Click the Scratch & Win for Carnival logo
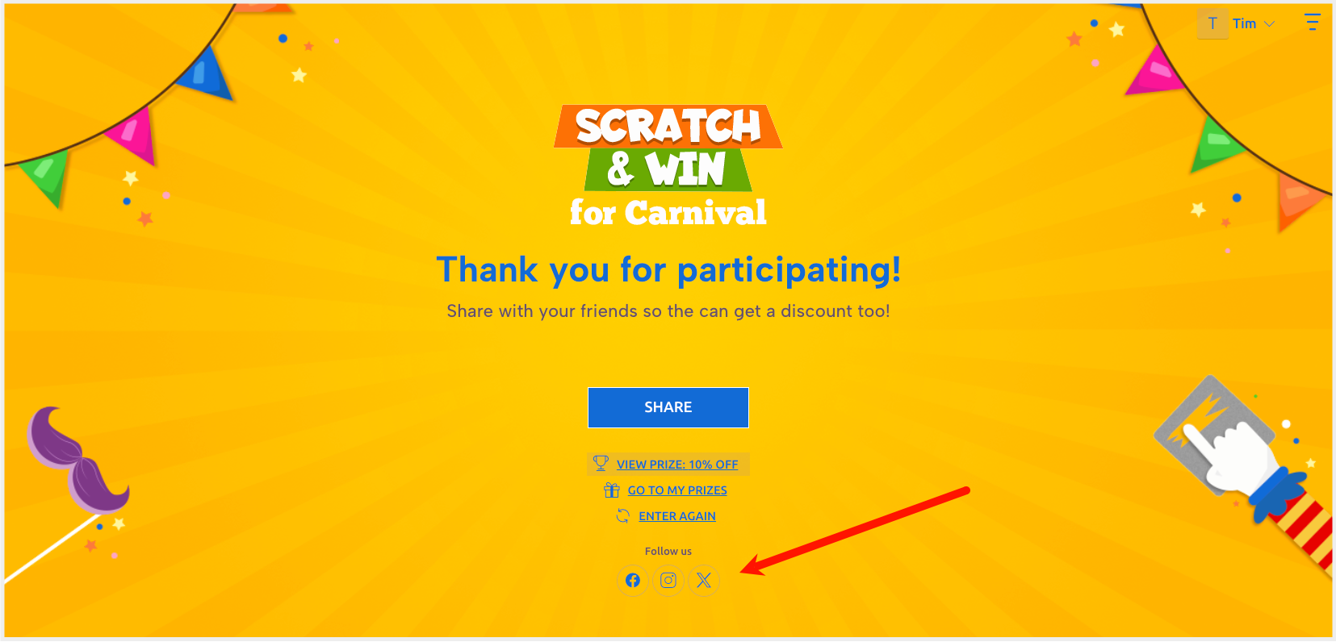 point(668,166)
